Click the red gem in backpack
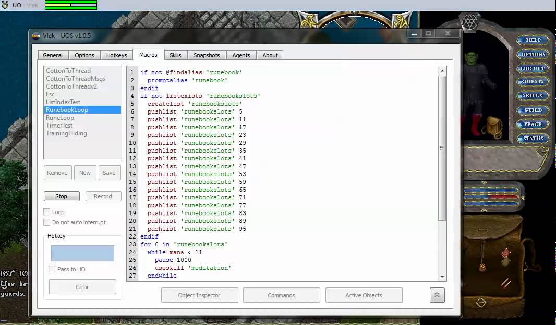Screen dimensions: 556x325 tap(506, 253)
